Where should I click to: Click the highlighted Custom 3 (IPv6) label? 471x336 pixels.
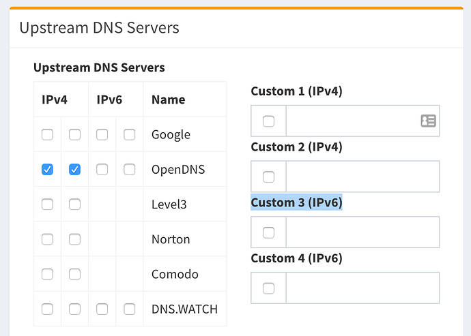(296, 202)
